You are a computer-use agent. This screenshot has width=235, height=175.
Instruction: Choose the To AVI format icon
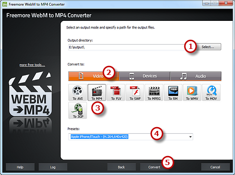point(78,92)
